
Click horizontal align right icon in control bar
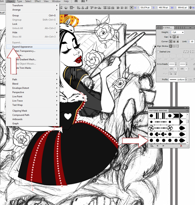(86, 7)
